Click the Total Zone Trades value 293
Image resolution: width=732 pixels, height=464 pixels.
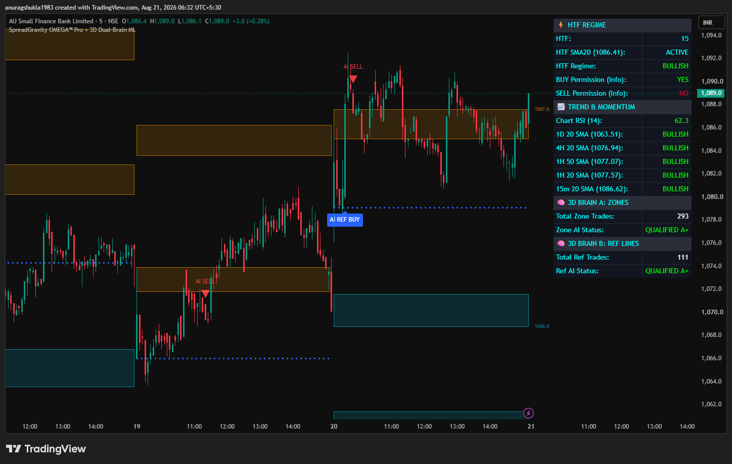coord(683,216)
